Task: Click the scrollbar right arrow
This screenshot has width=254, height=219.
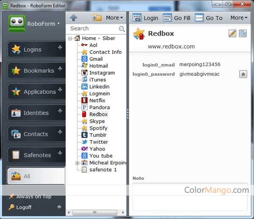Action: [123, 212]
